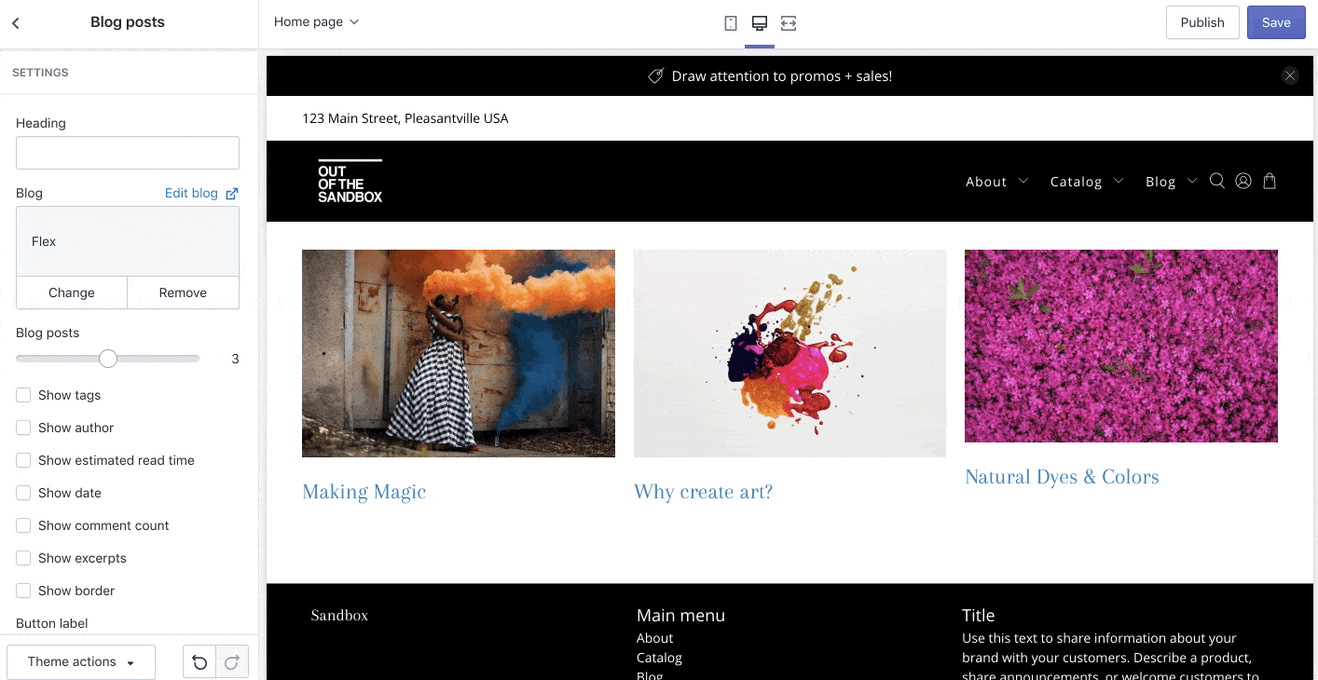1318x680 pixels.
Task: Select the desktop preview icon
Action: click(760, 23)
